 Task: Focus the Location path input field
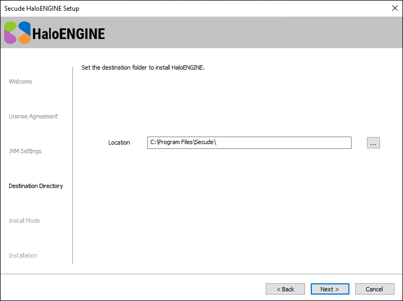[249, 142]
